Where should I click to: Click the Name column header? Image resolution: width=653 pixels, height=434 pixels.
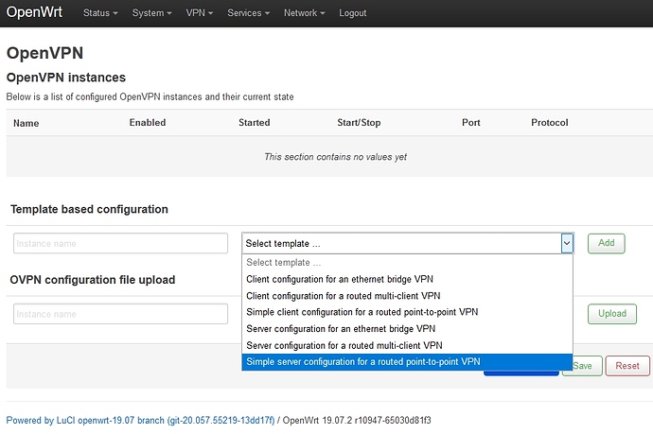(x=26, y=123)
